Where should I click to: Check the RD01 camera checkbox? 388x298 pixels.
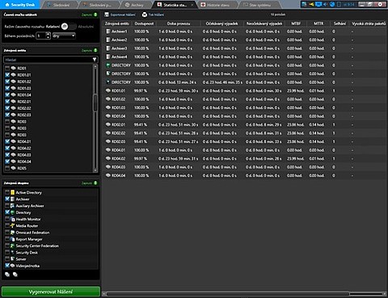click(7, 68)
